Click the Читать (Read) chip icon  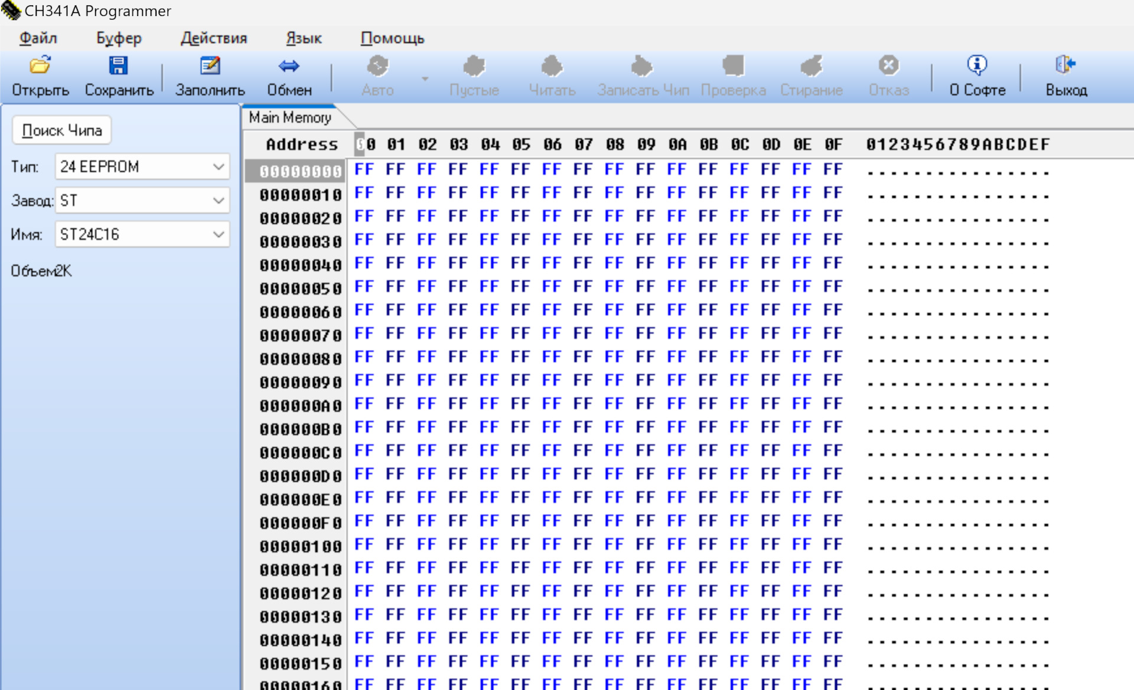click(552, 65)
